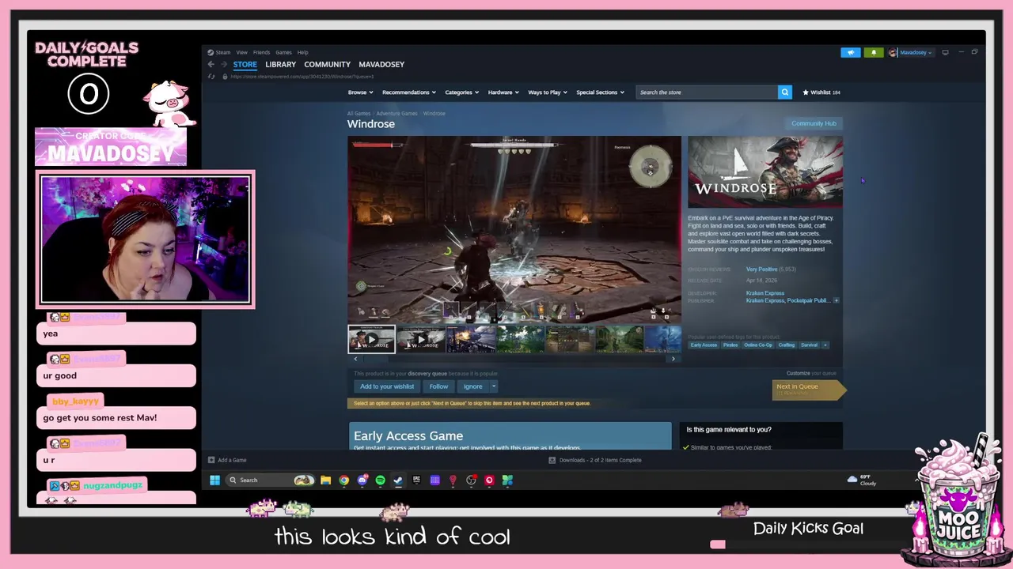Click the store search magnifier button
This screenshot has width=1013, height=569.
coord(785,92)
